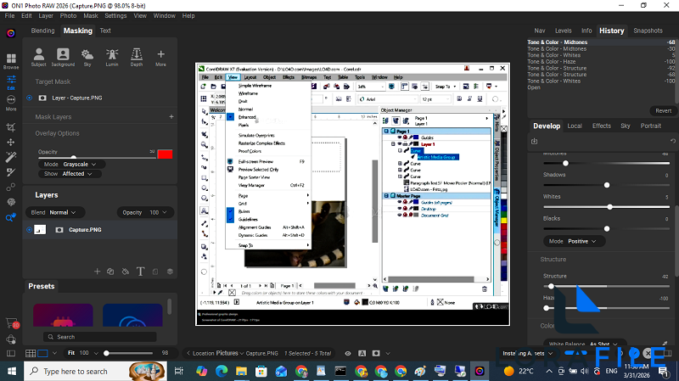Select the clone retouch tool
This screenshot has width=679, height=381.
coord(11,187)
